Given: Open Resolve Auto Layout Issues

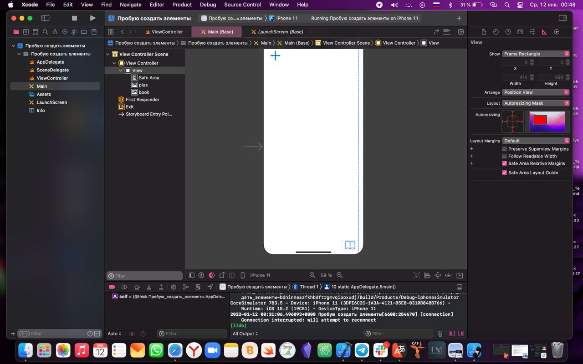Looking at the screenshot, I should (449, 275).
